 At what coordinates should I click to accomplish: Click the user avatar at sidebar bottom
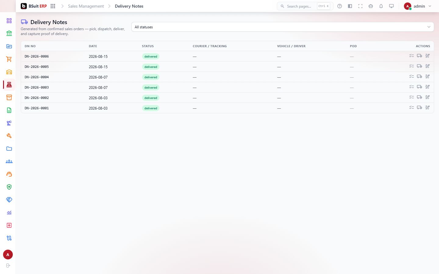point(8,255)
